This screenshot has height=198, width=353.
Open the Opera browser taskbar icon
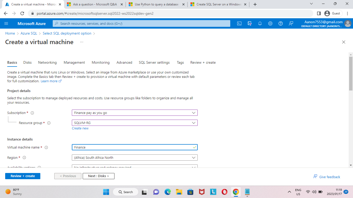point(224,192)
